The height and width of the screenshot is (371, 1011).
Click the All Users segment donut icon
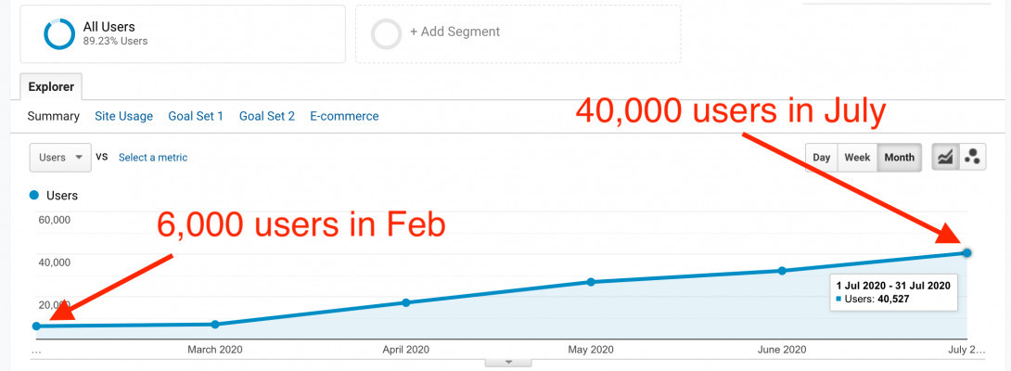point(59,33)
